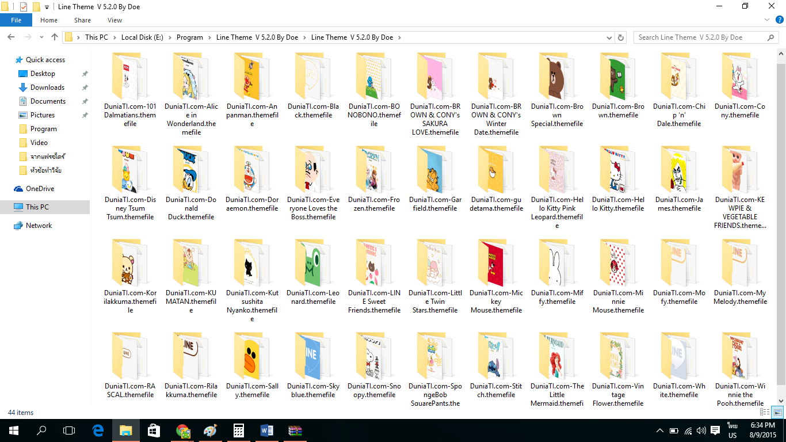Open the Video folder in the navigation pane
The height and width of the screenshot is (442, 786).
(x=39, y=143)
